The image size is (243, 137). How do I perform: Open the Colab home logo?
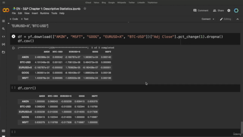click(6, 10)
